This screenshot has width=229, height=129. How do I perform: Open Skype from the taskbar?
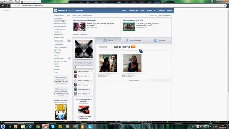coord(53,126)
